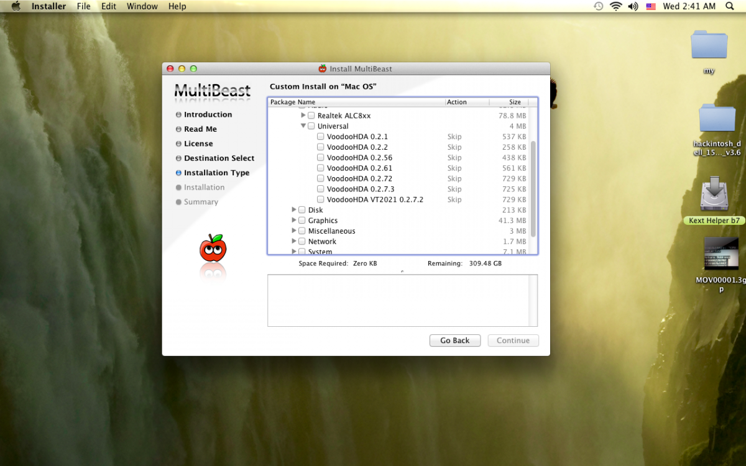The image size is (746, 466).
Task: Click the 'Skip' action for VoodooHDA 0.2.72
Action: (454, 178)
